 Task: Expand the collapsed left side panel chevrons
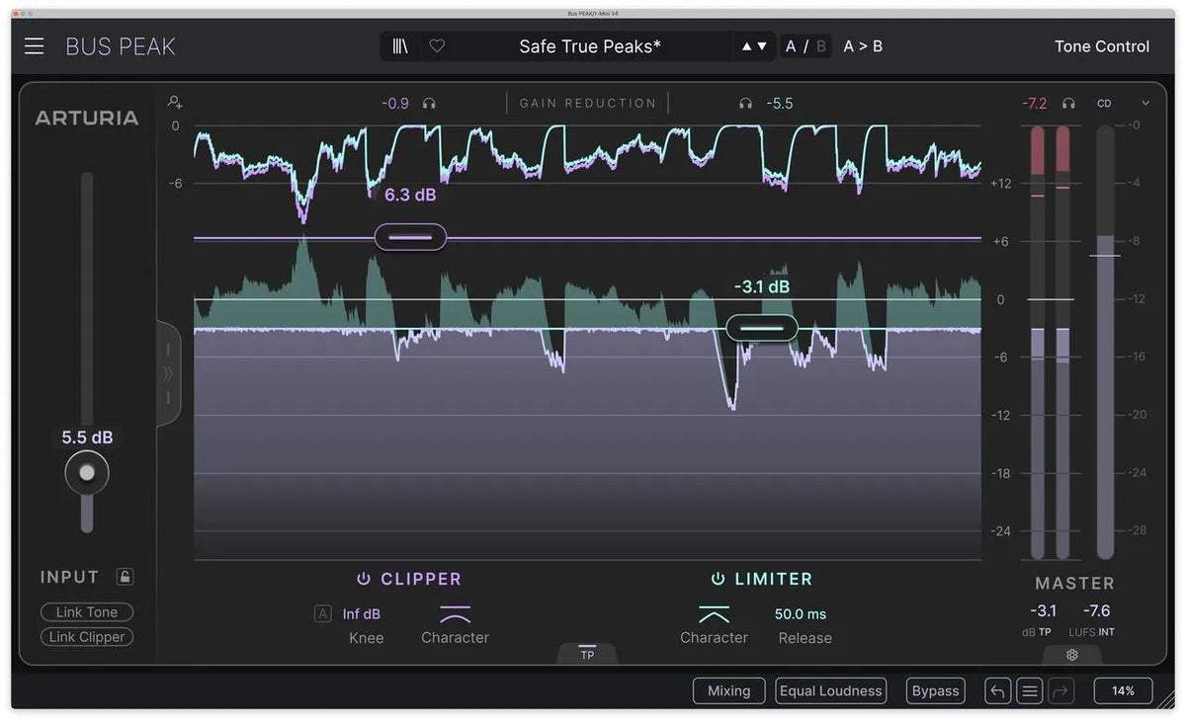point(168,374)
